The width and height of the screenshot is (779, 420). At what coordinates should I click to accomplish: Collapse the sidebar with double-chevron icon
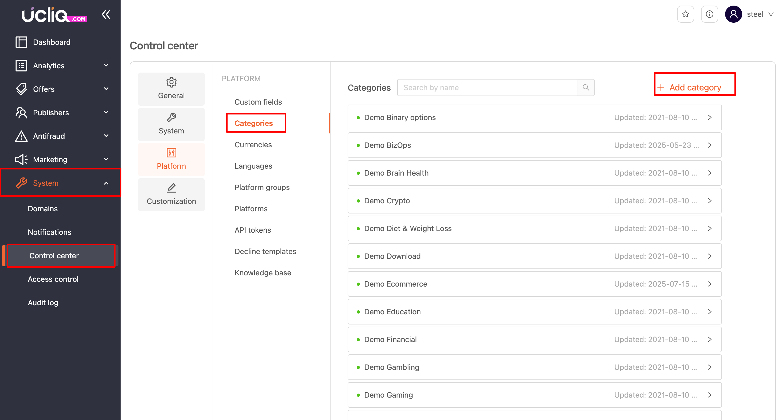106,14
